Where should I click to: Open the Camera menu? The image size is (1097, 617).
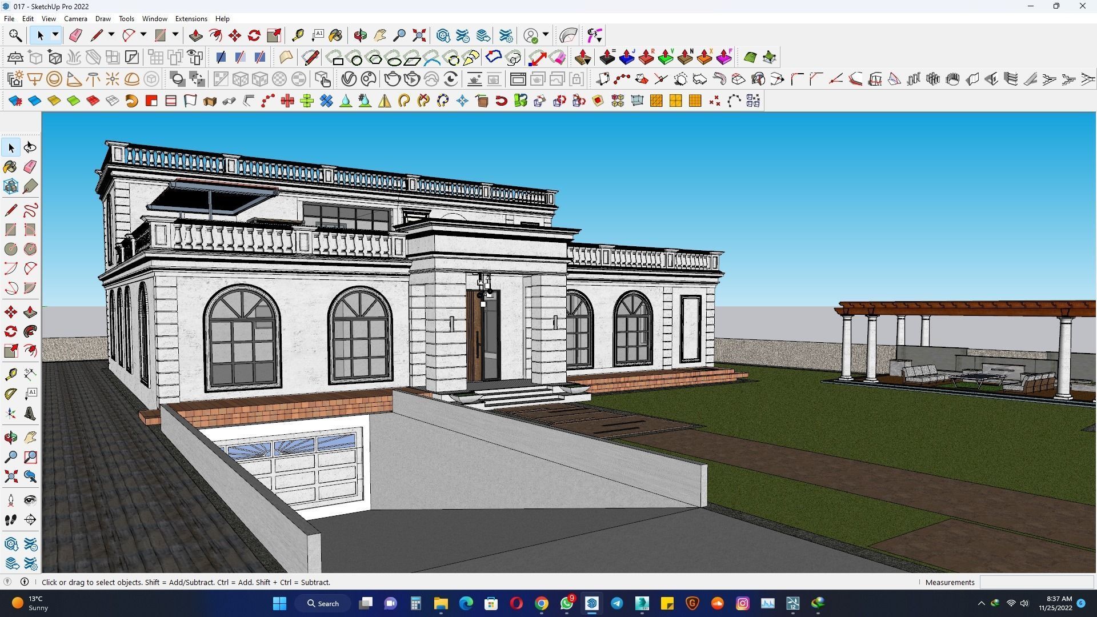75,18
